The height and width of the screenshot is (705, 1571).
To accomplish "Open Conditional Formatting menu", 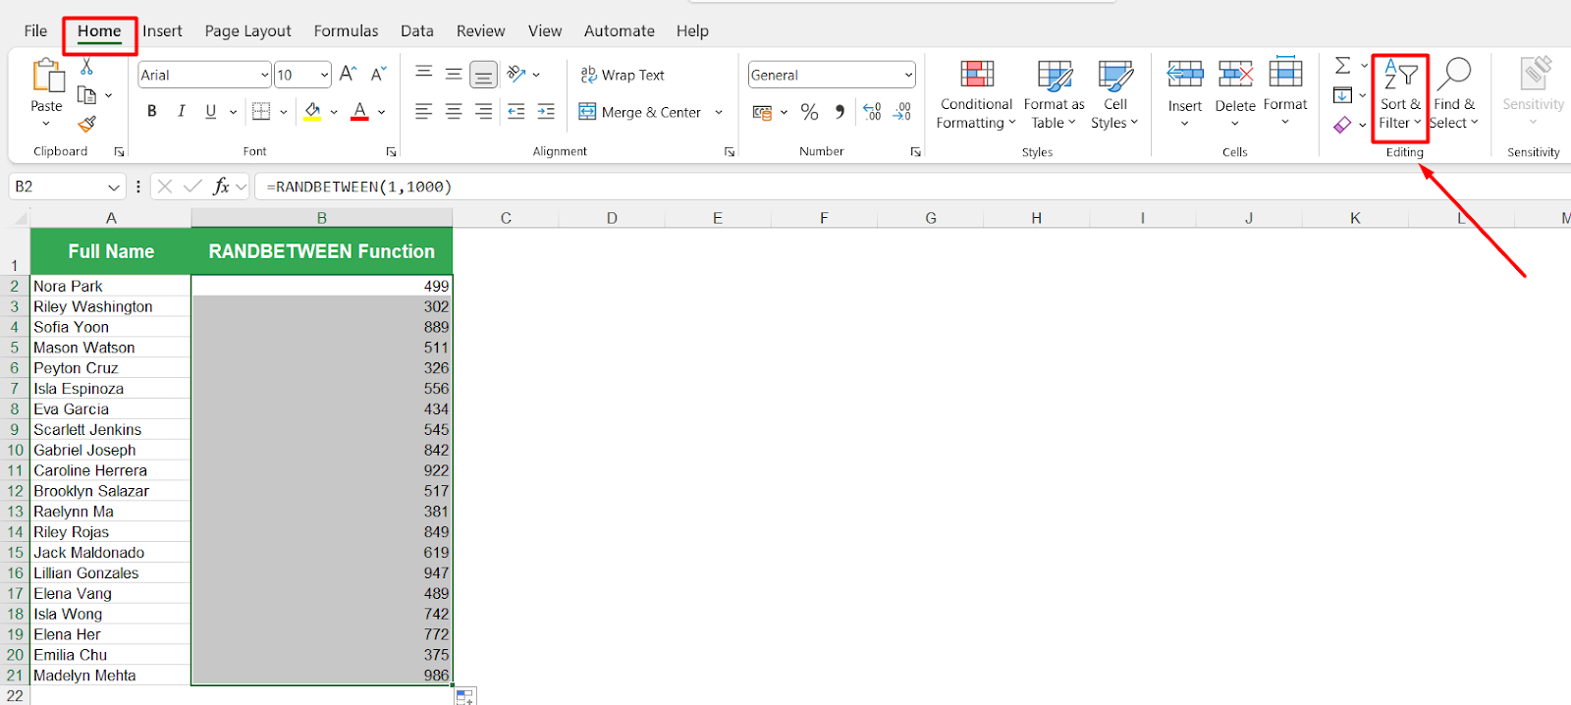I will 976,94.
